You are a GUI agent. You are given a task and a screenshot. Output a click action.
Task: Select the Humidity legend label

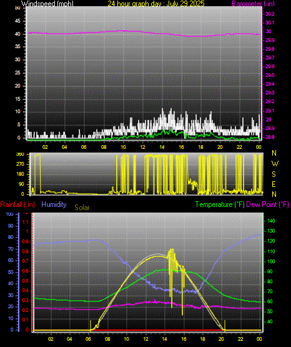coord(54,204)
